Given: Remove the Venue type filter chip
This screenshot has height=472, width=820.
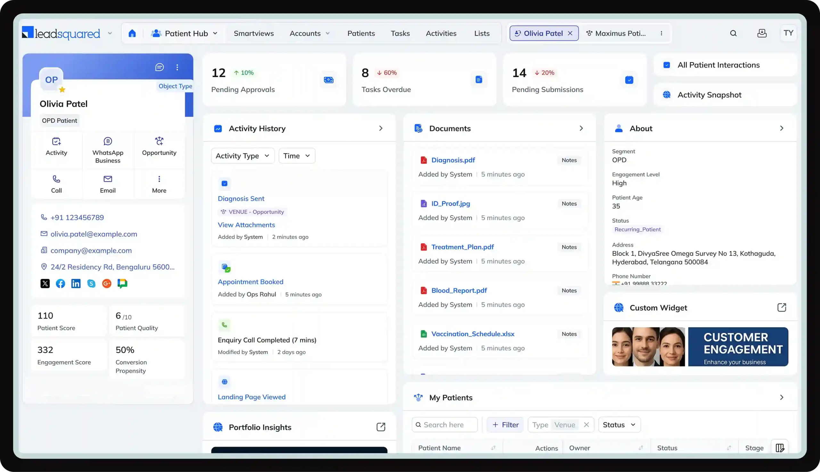Looking at the screenshot, I should (586, 425).
